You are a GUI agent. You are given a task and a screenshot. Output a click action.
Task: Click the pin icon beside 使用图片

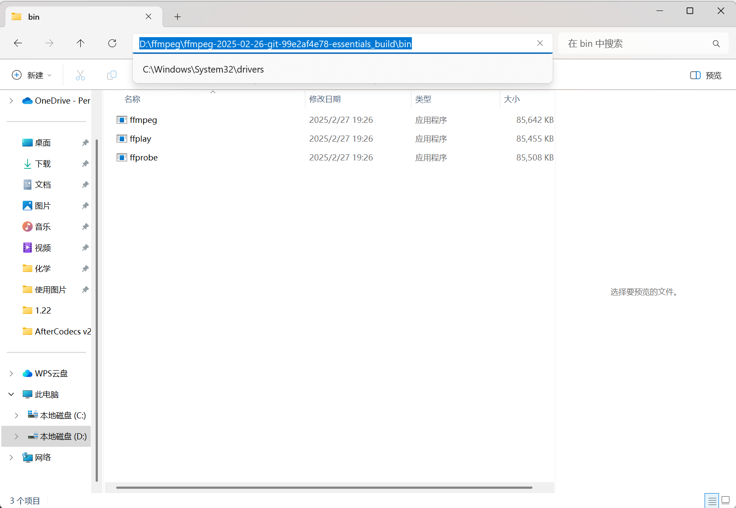point(85,289)
